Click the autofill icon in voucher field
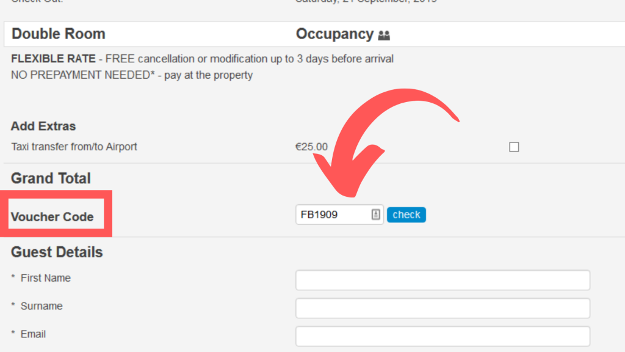Screen dimensions: 625x352 [x=375, y=215]
